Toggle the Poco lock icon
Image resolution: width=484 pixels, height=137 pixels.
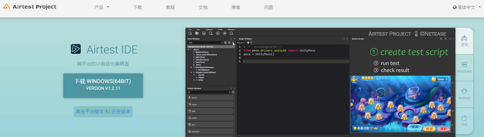point(225,43)
